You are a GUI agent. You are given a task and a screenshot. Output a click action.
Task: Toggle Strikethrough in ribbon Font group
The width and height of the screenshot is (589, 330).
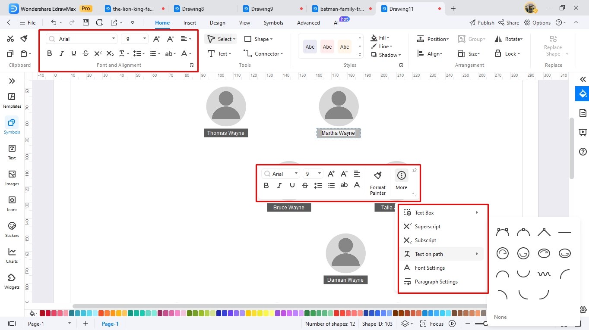click(x=85, y=53)
